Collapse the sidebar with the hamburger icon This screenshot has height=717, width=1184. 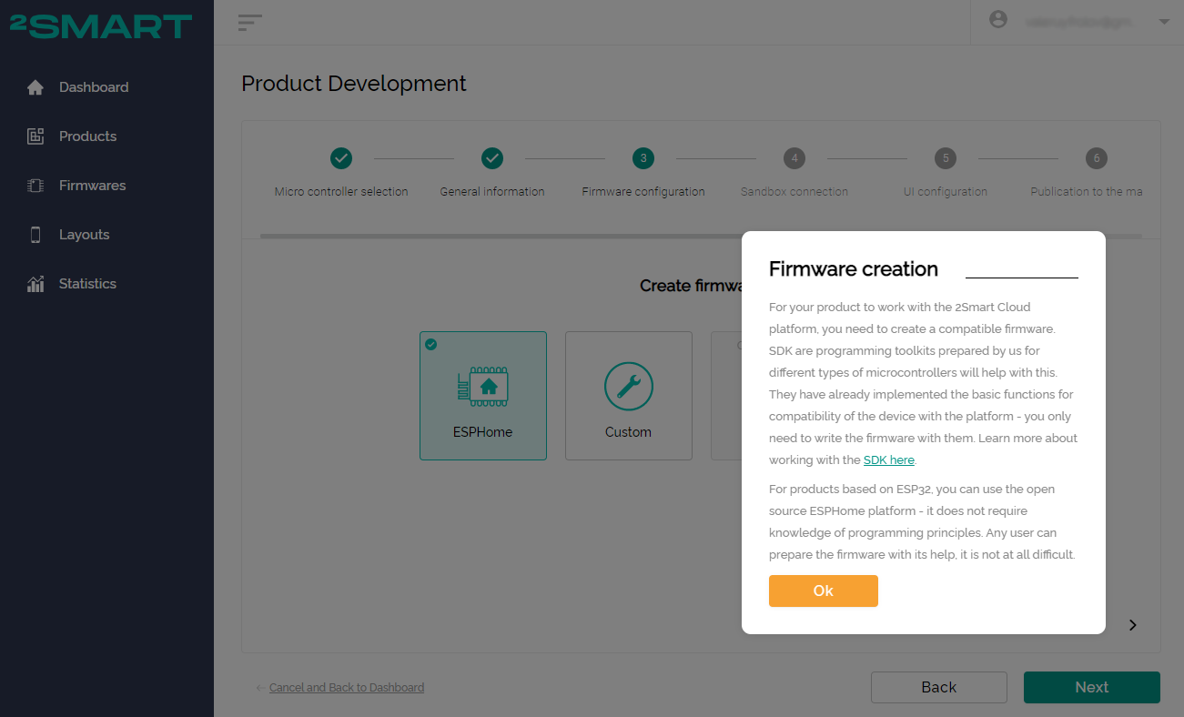click(249, 23)
